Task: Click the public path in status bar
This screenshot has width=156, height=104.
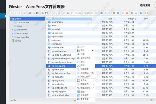Action: pos(13,100)
